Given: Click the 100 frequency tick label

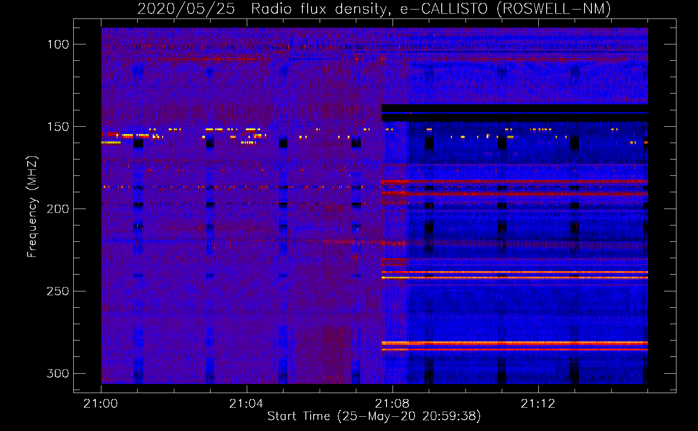Looking at the screenshot, I should coord(58,44).
